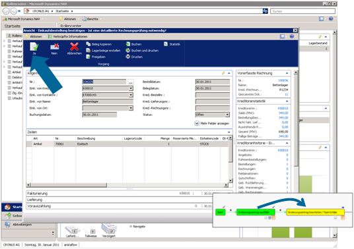Collapse the Zeilen section

[229, 132]
